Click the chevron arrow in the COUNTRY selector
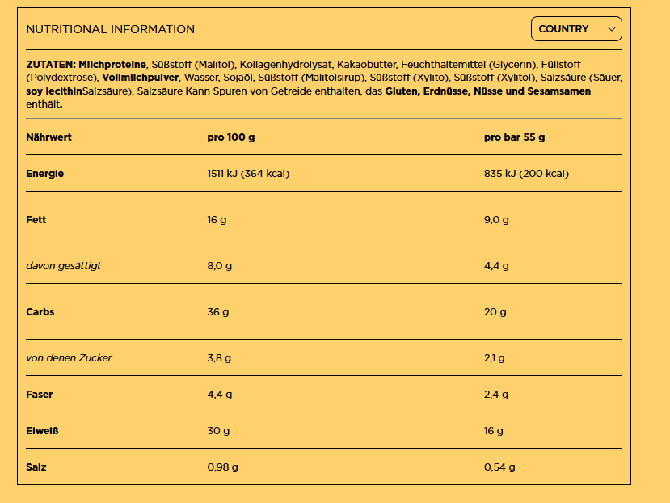 coord(612,29)
